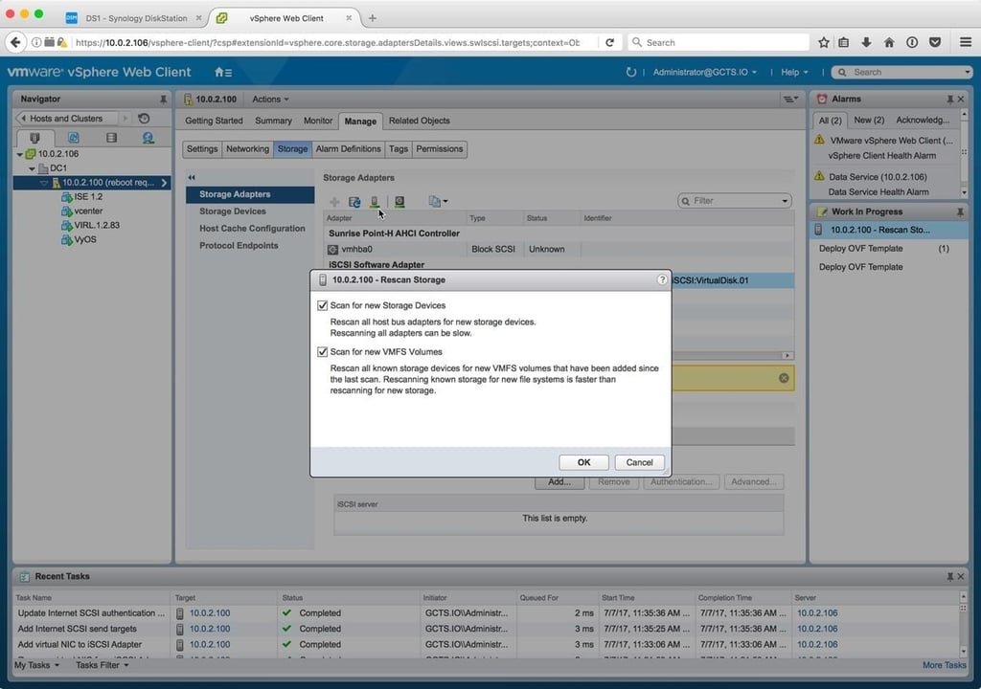981x689 pixels.
Task: Go back via Hosts and Clusters
Action: click(x=68, y=118)
